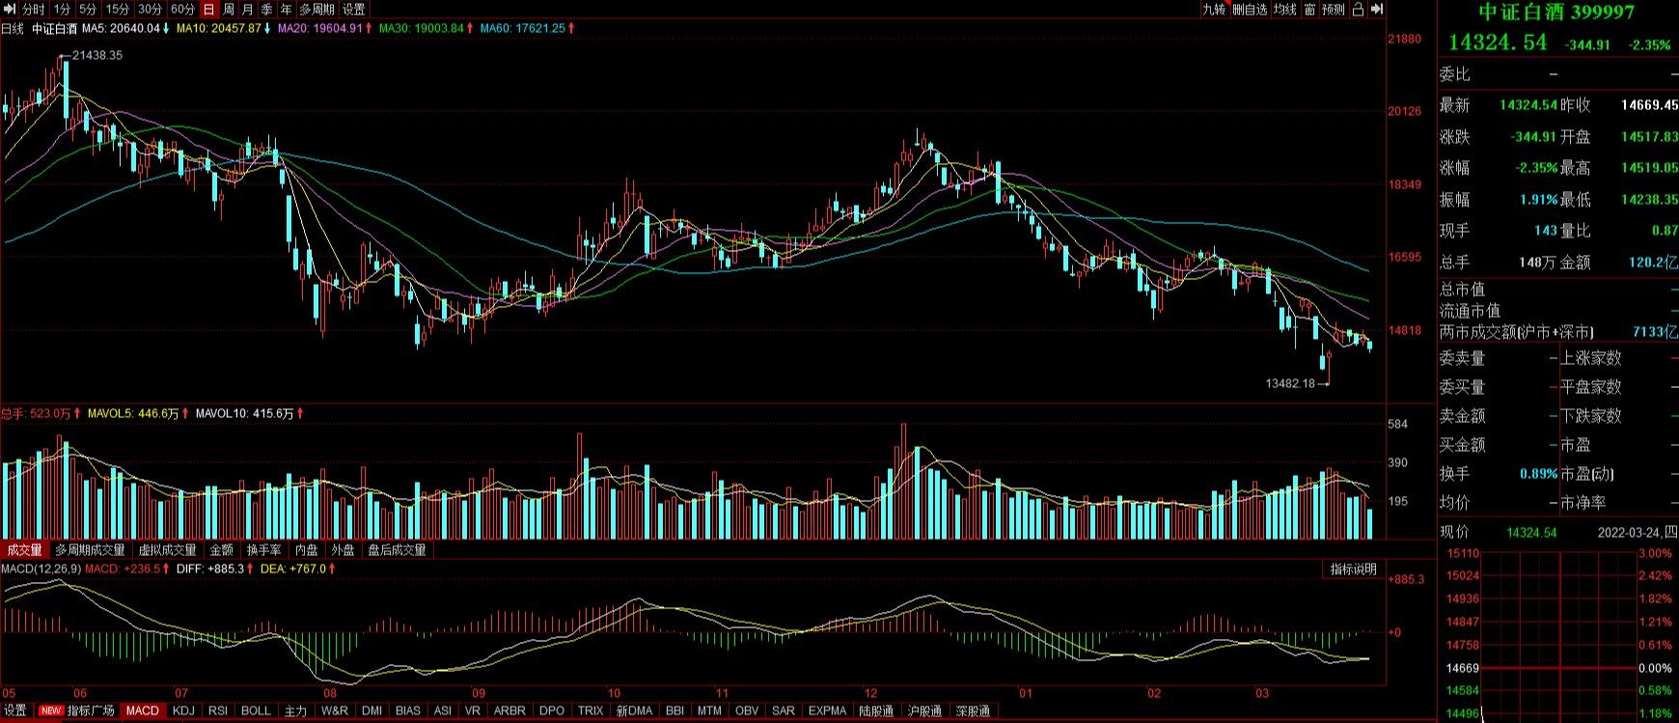
Task: Click 删自选 to remove from watchlist
Action: click(x=1250, y=9)
